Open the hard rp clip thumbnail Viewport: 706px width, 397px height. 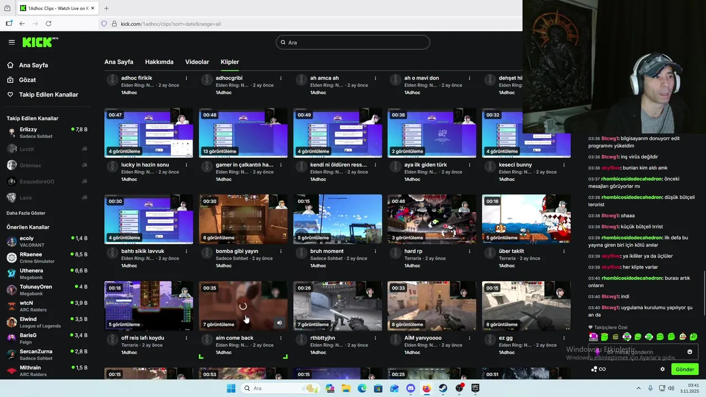coord(432,219)
